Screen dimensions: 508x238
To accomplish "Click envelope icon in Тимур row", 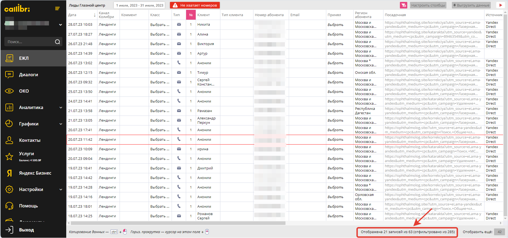I will [x=179, y=72].
